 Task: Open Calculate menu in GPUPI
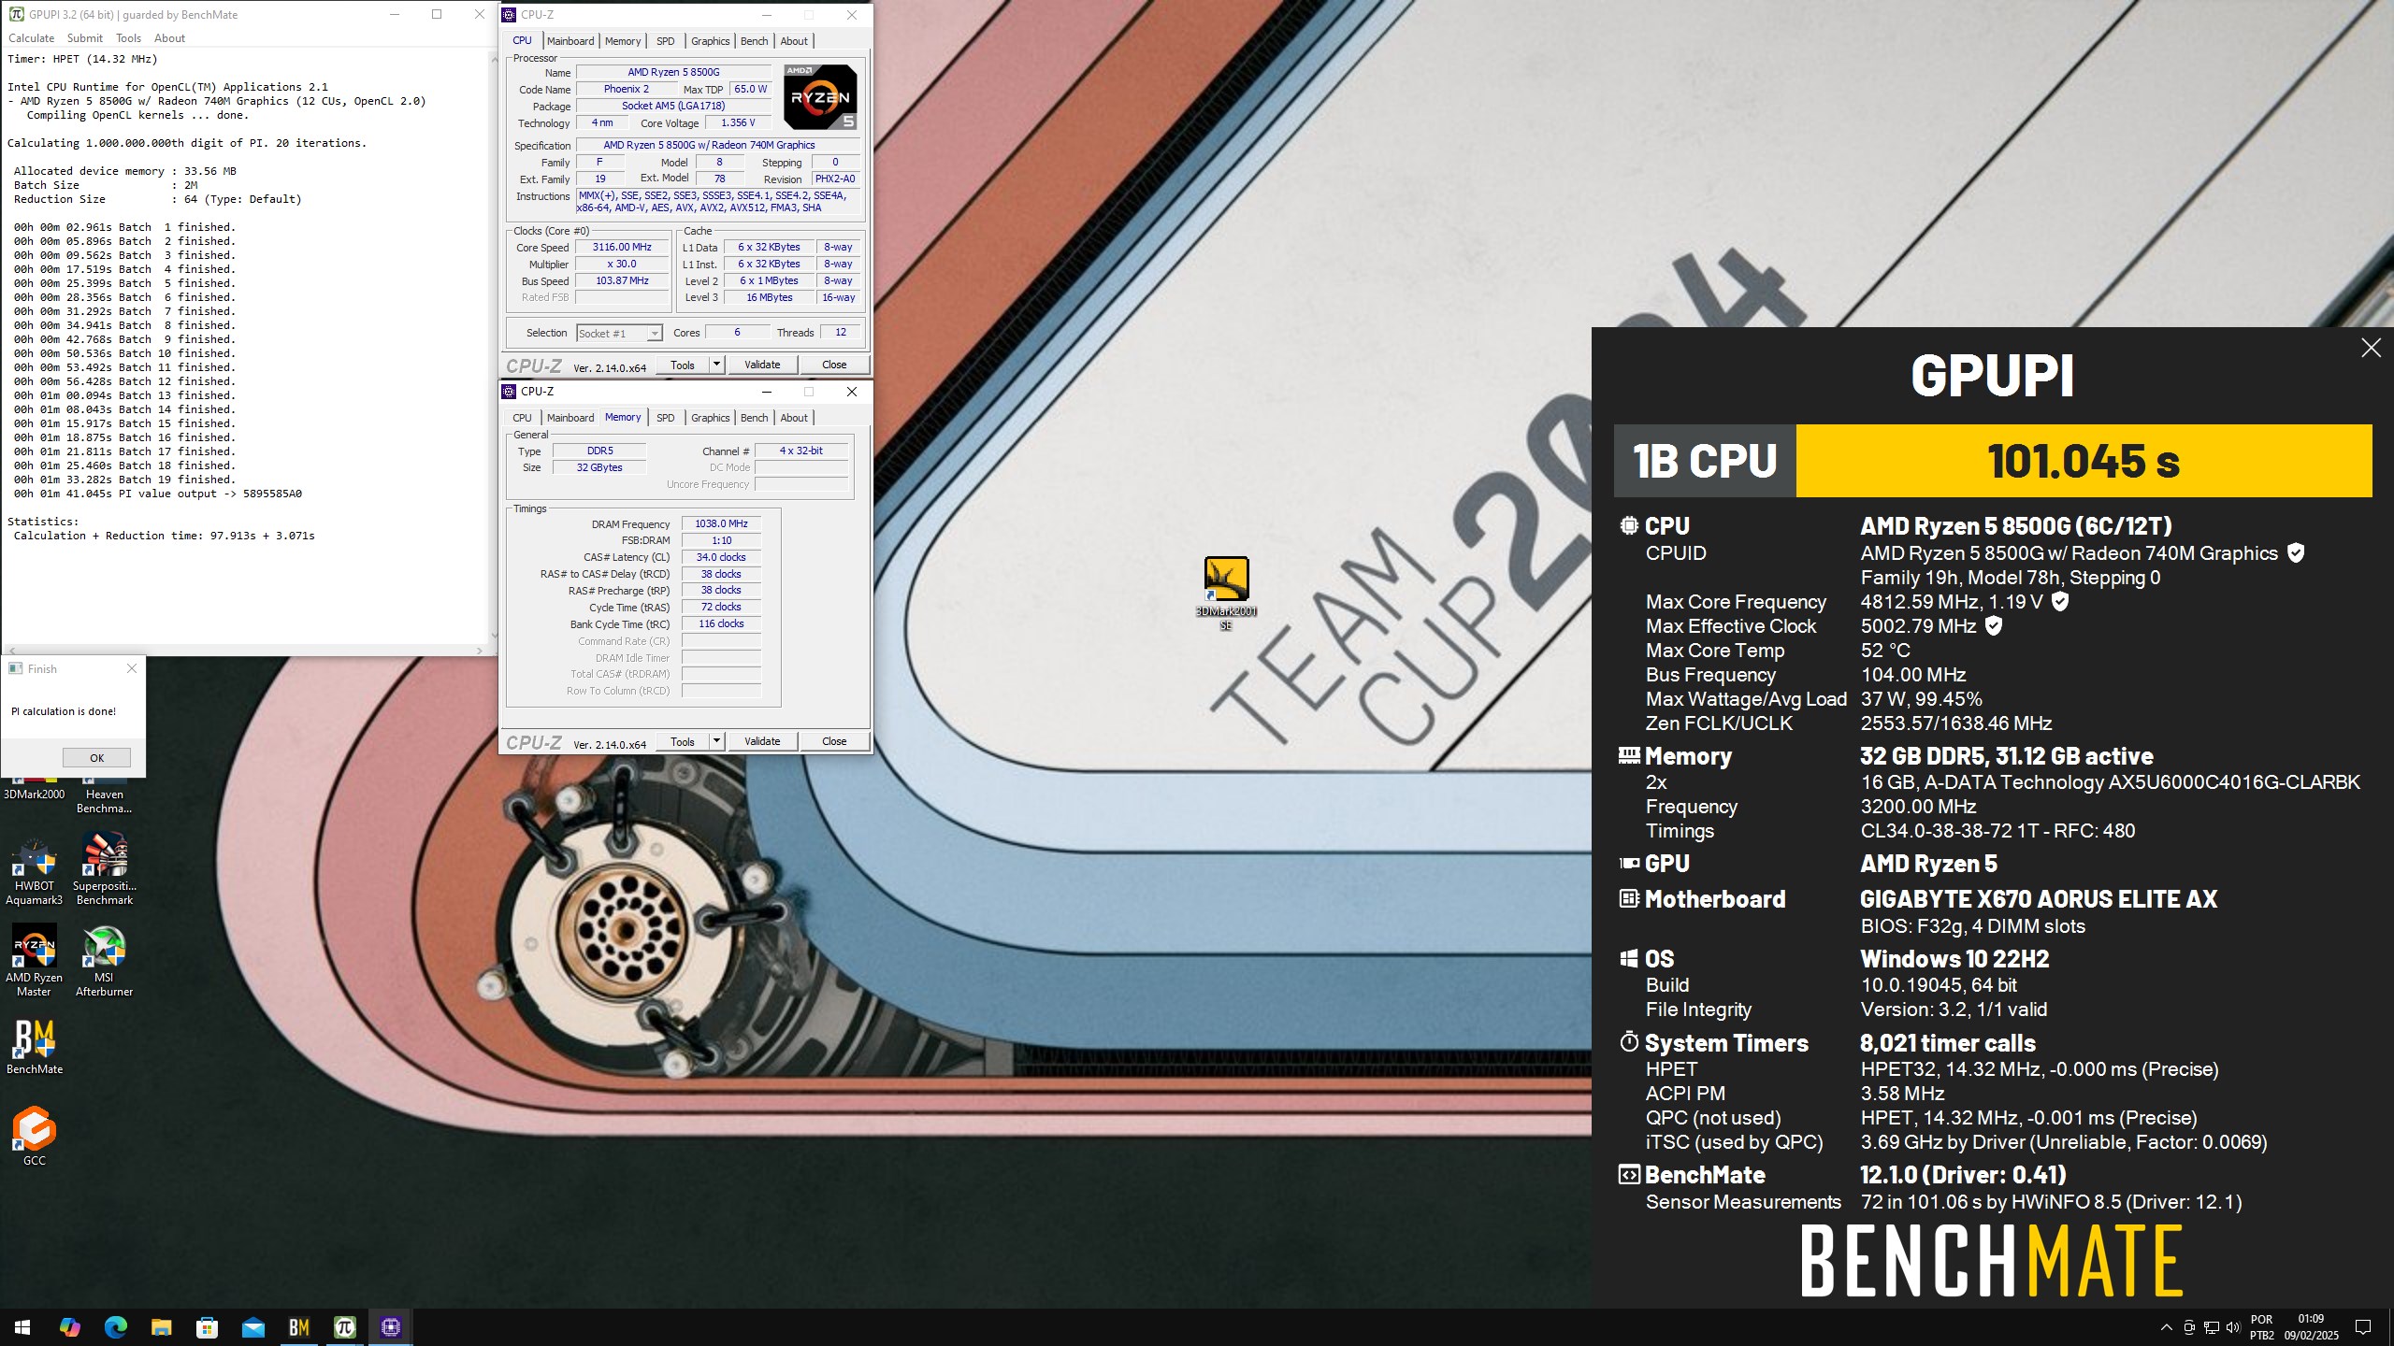pyautogui.click(x=31, y=38)
